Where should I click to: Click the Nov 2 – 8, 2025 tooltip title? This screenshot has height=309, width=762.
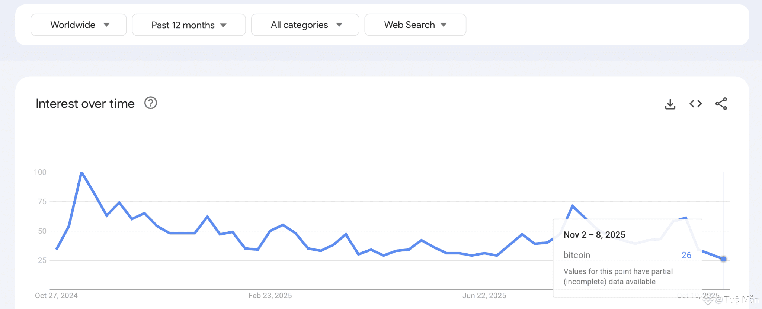(x=594, y=235)
